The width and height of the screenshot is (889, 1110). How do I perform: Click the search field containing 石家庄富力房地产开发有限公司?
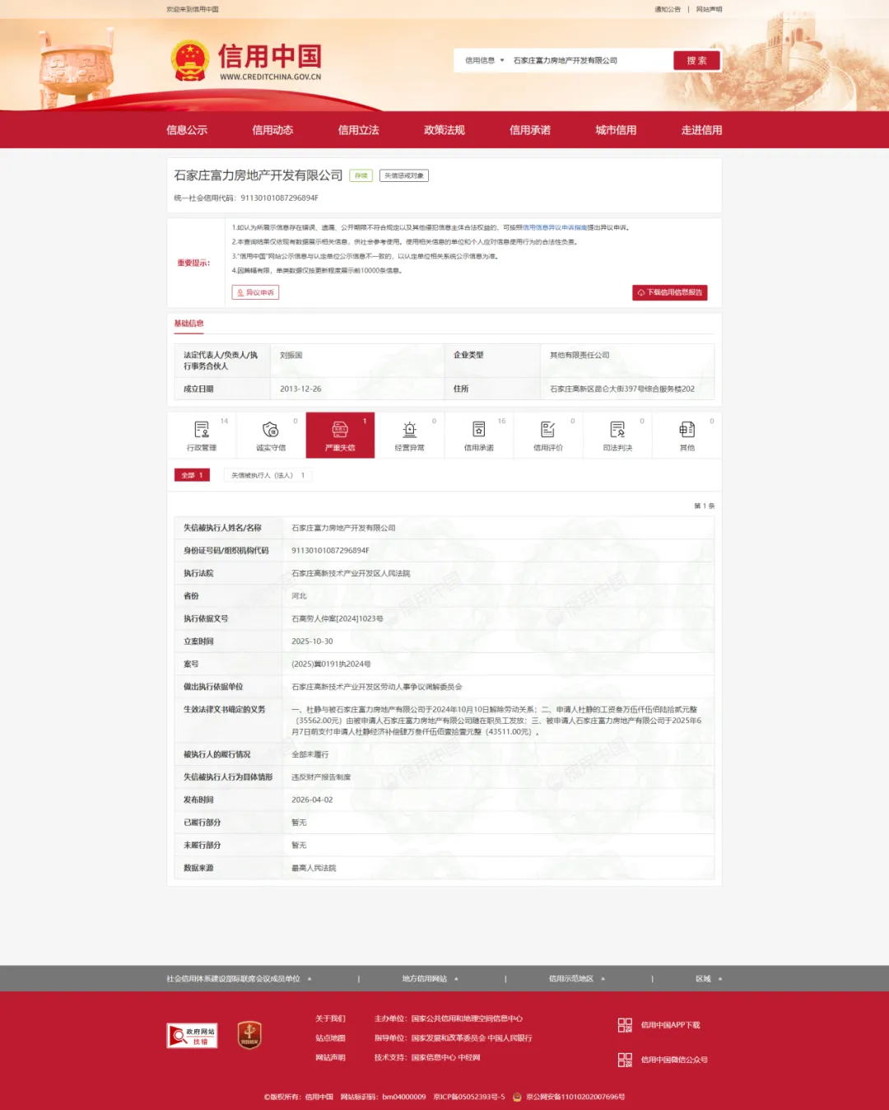(589, 60)
